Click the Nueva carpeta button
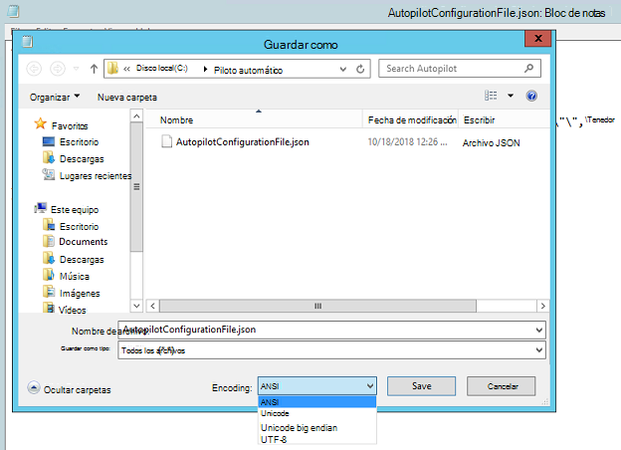This screenshot has width=621, height=450. pyautogui.click(x=127, y=97)
